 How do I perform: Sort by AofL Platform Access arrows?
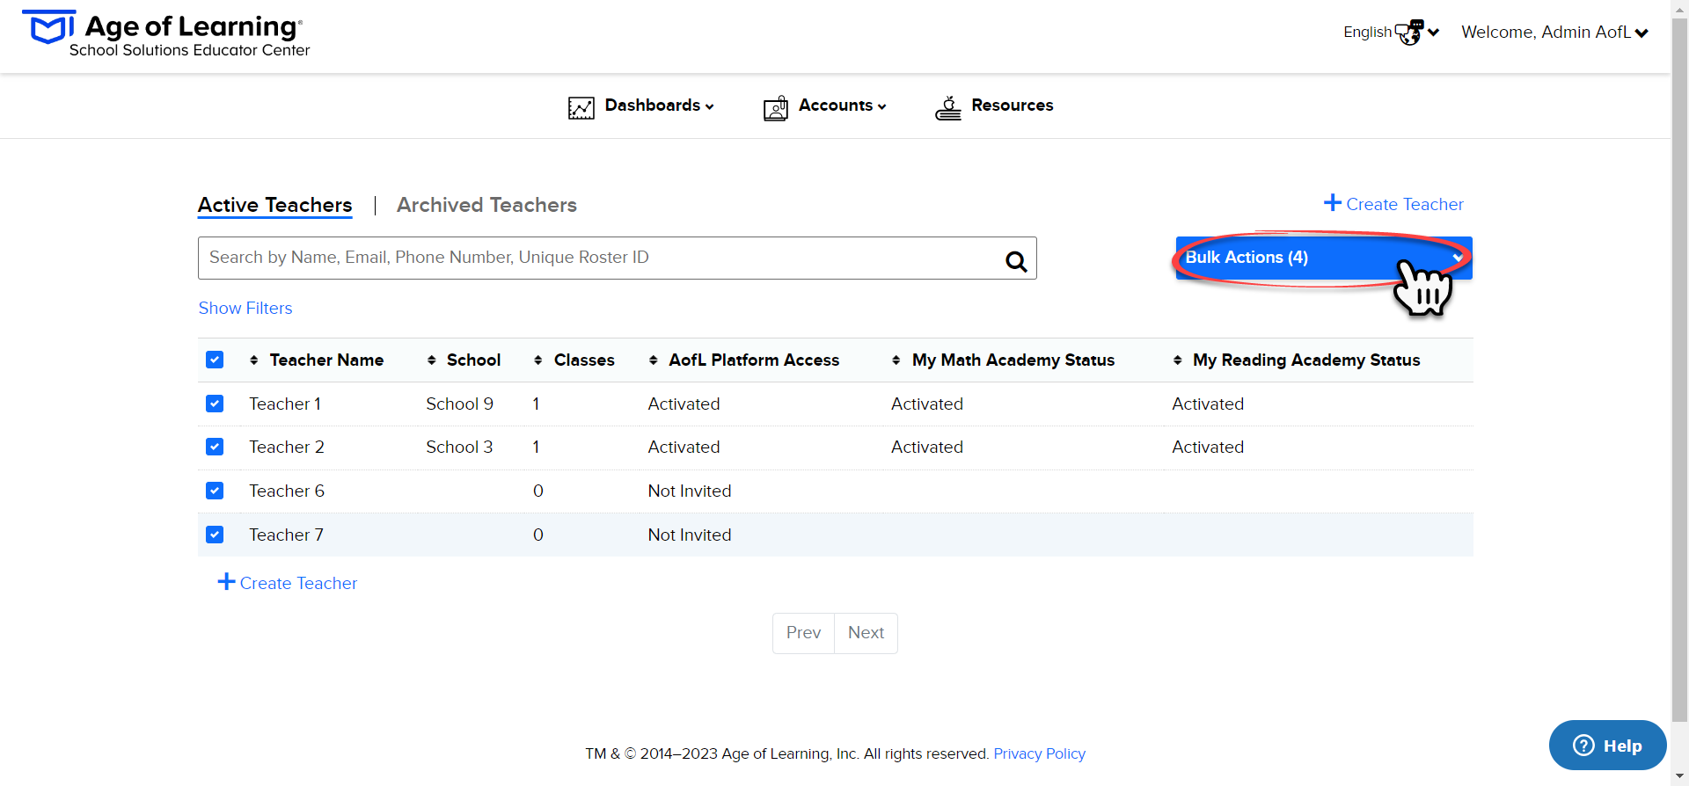654,360
